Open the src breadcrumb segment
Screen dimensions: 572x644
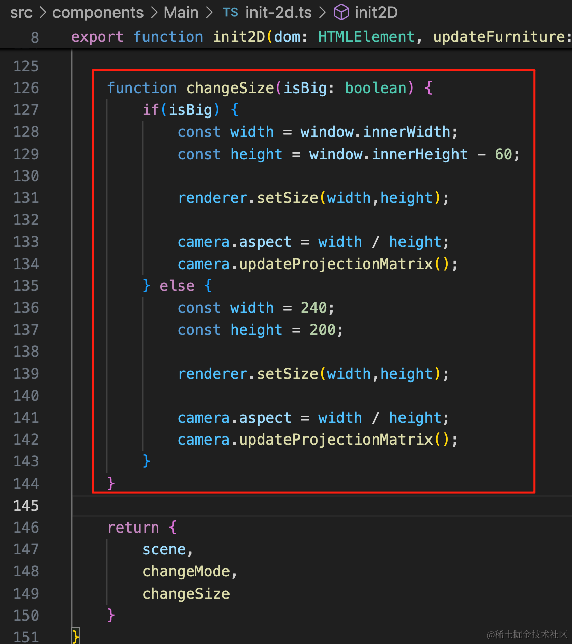tap(21, 12)
